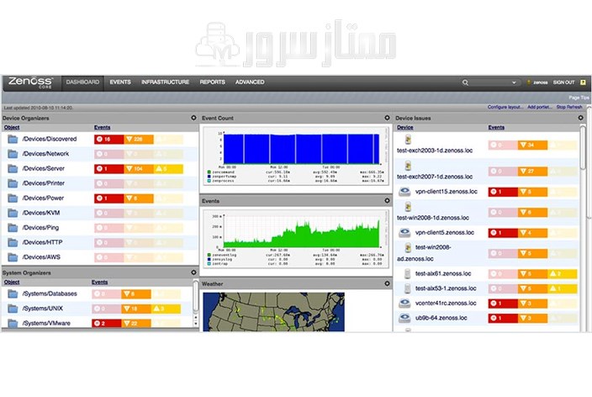This screenshot has width=592, height=397.
Task: Click the vpn-client15.zenoss.loc device icon
Action: (404, 192)
